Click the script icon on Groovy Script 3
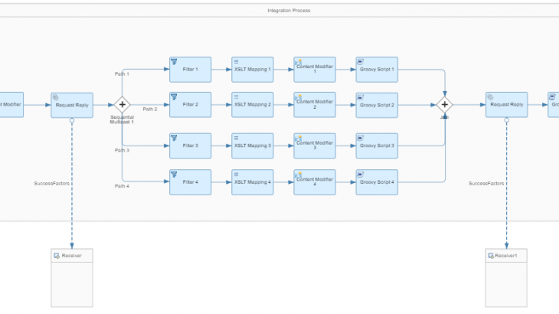 coord(361,138)
